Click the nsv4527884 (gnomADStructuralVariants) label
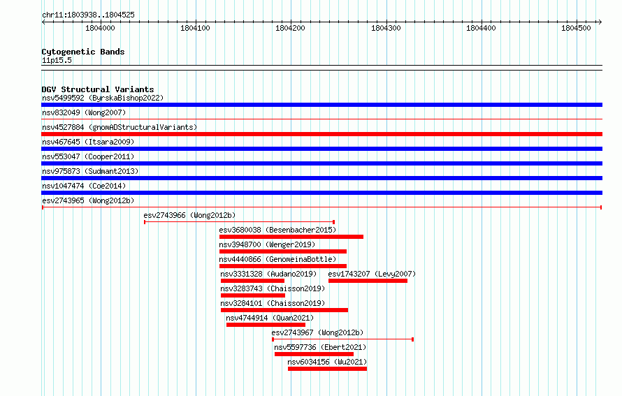 click(120, 127)
